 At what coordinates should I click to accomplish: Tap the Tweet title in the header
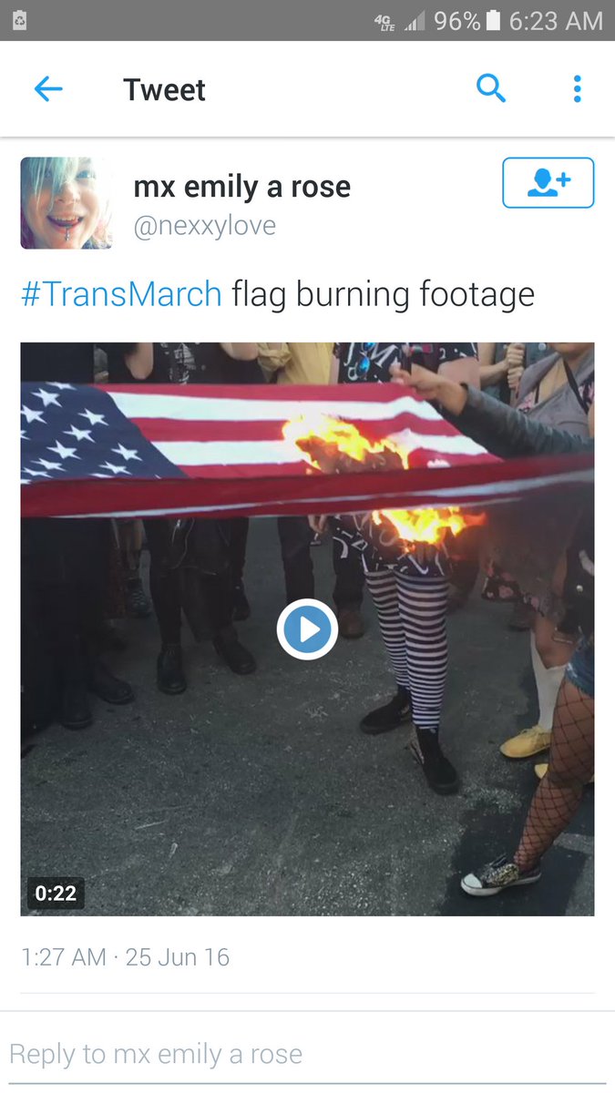coord(165,89)
